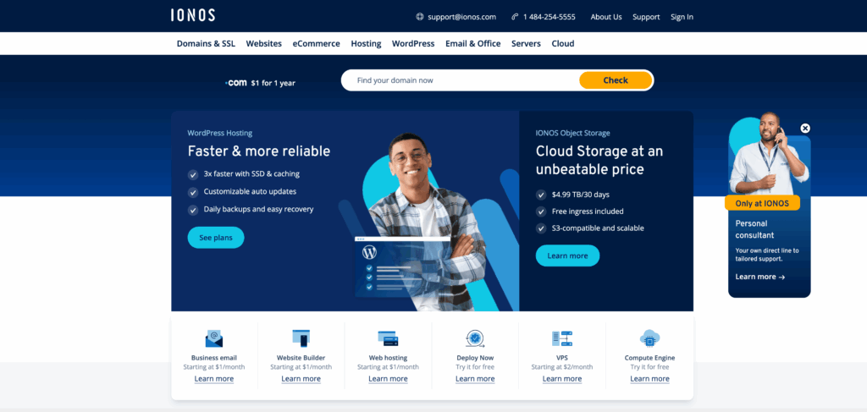Click the Website Builder icon
The height and width of the screenshot is (412, 867).
click(x=301, y=338)
